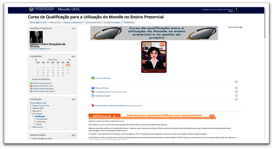Hide the Usuário Autenticado block
This screenshot has height=149, width=274.
pyautogui.click(x=73, y=28)
